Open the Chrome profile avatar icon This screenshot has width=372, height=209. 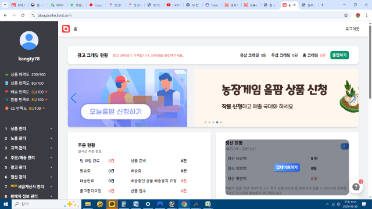point(358,16)
